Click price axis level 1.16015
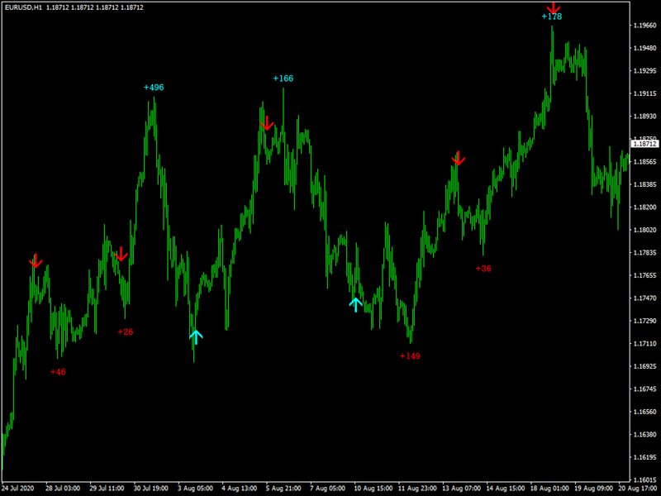 (645, 479)
